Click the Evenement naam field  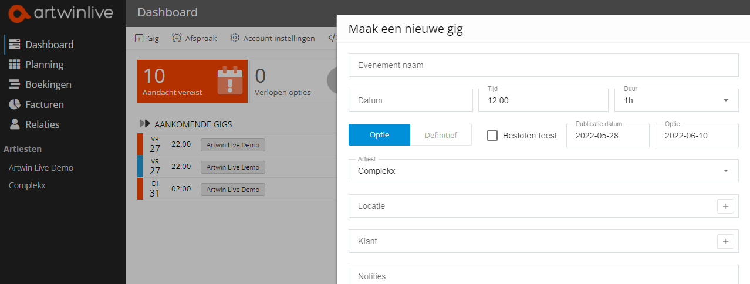pyautogui.click(x=543, y=65)
